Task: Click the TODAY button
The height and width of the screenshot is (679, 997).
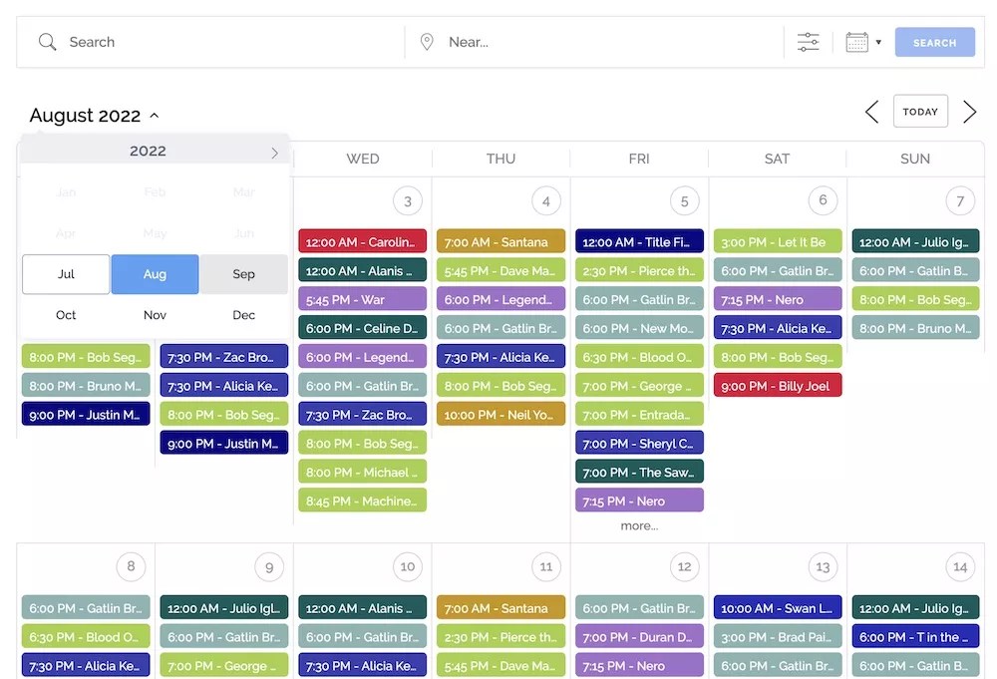Action: point(920,112)
